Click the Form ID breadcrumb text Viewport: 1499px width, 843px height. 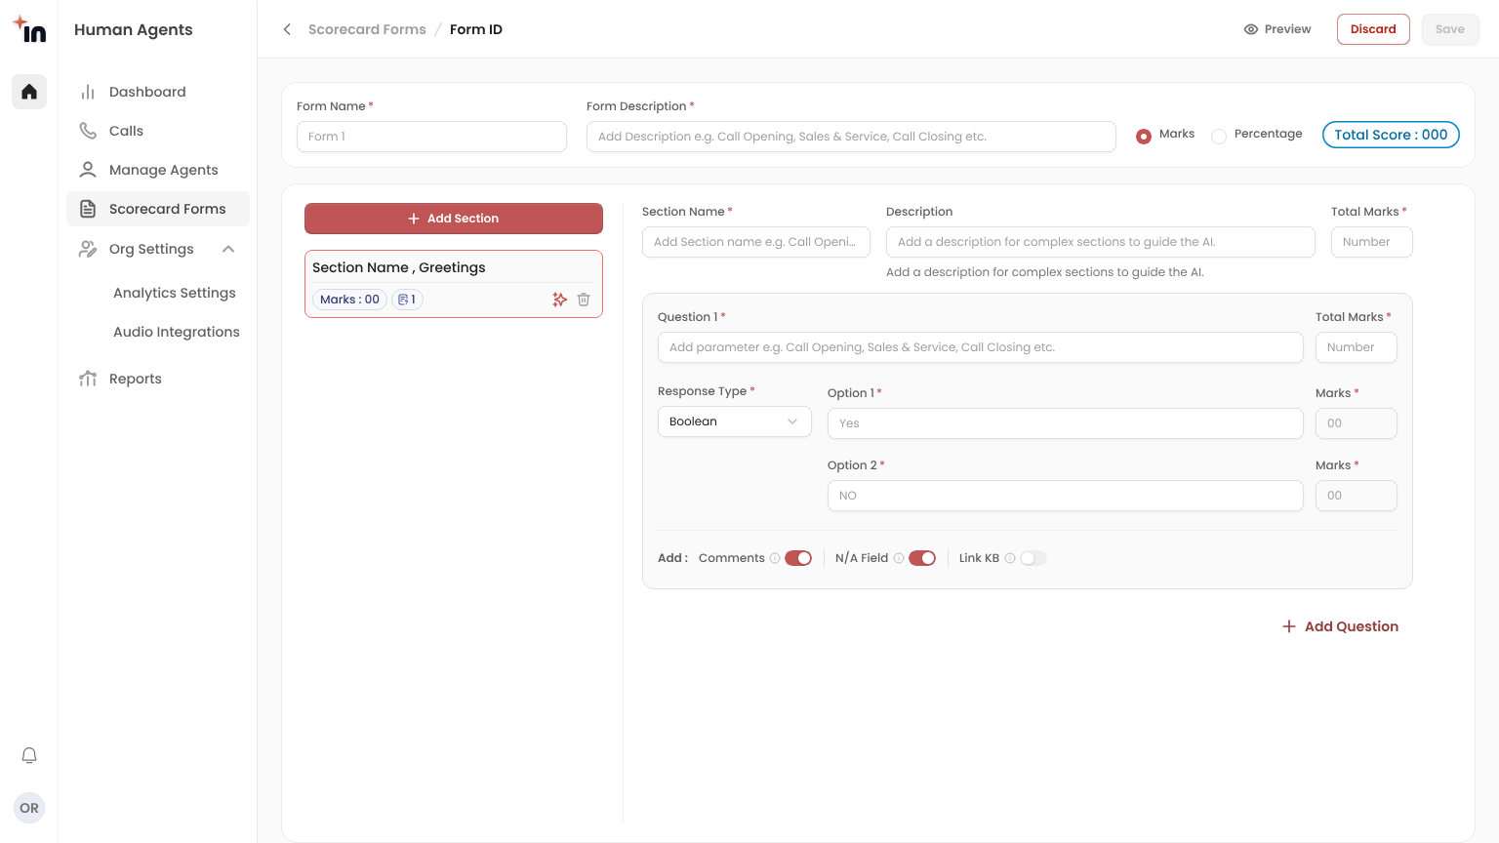(x=476, y=29)
